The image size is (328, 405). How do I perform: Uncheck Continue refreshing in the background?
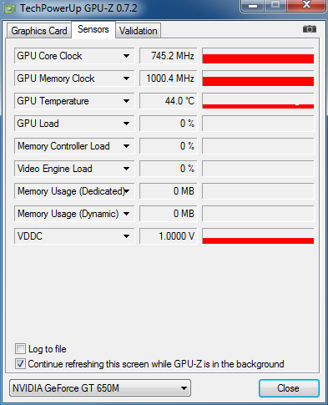point(20,363)
